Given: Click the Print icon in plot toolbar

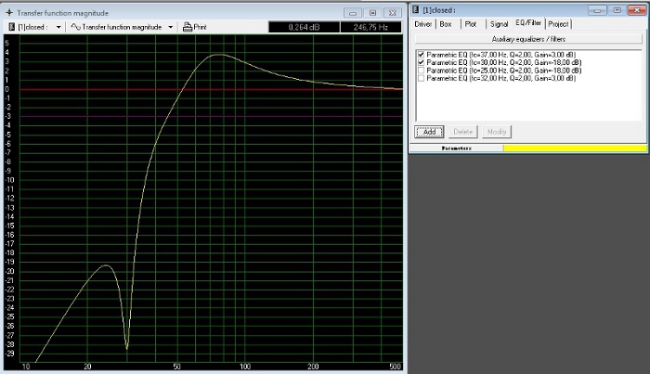Looking at the screenshot, I should point(188,27).
